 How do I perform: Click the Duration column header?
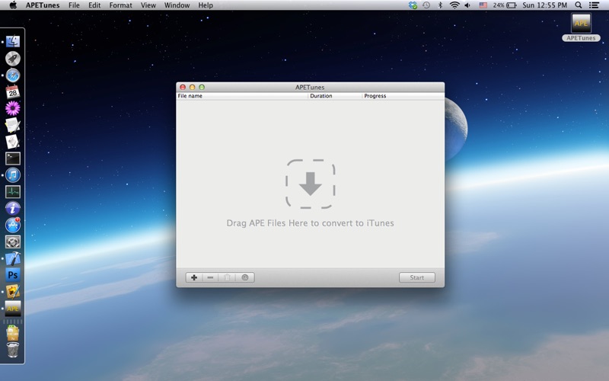334,96
